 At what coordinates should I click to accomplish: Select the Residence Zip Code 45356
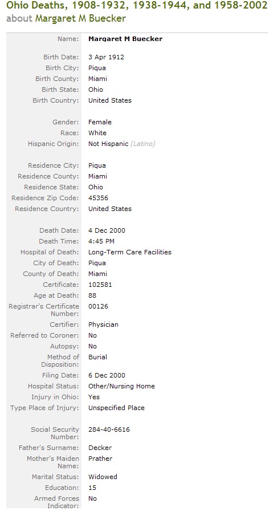[x=98, y=198]
